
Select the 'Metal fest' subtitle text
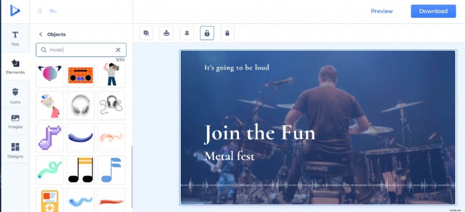tap(230, 156)
